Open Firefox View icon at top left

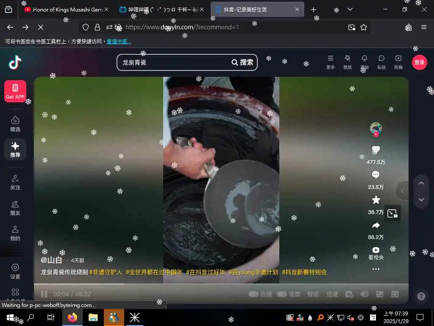(x=8, y=10)
